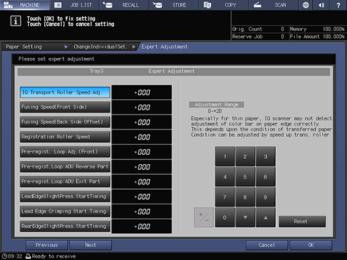
Task: Click the Memory 100.000% readout
Action: 317,29
